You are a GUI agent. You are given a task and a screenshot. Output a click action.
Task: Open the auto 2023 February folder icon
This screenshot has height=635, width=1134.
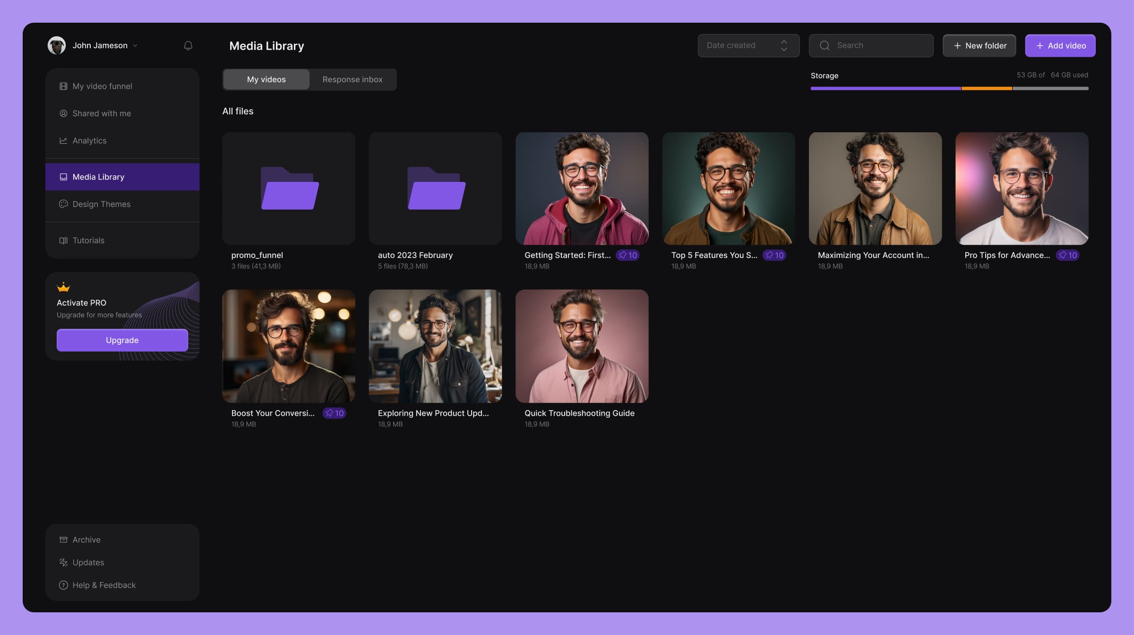436,188
